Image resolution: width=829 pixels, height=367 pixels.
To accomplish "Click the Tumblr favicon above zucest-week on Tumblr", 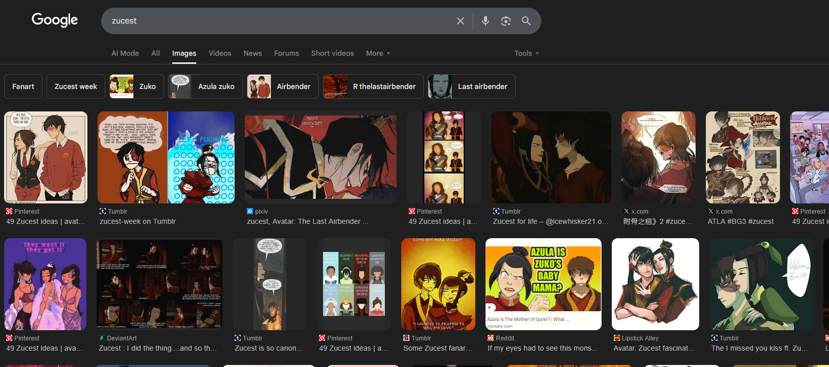I will (x=103, y=211).
